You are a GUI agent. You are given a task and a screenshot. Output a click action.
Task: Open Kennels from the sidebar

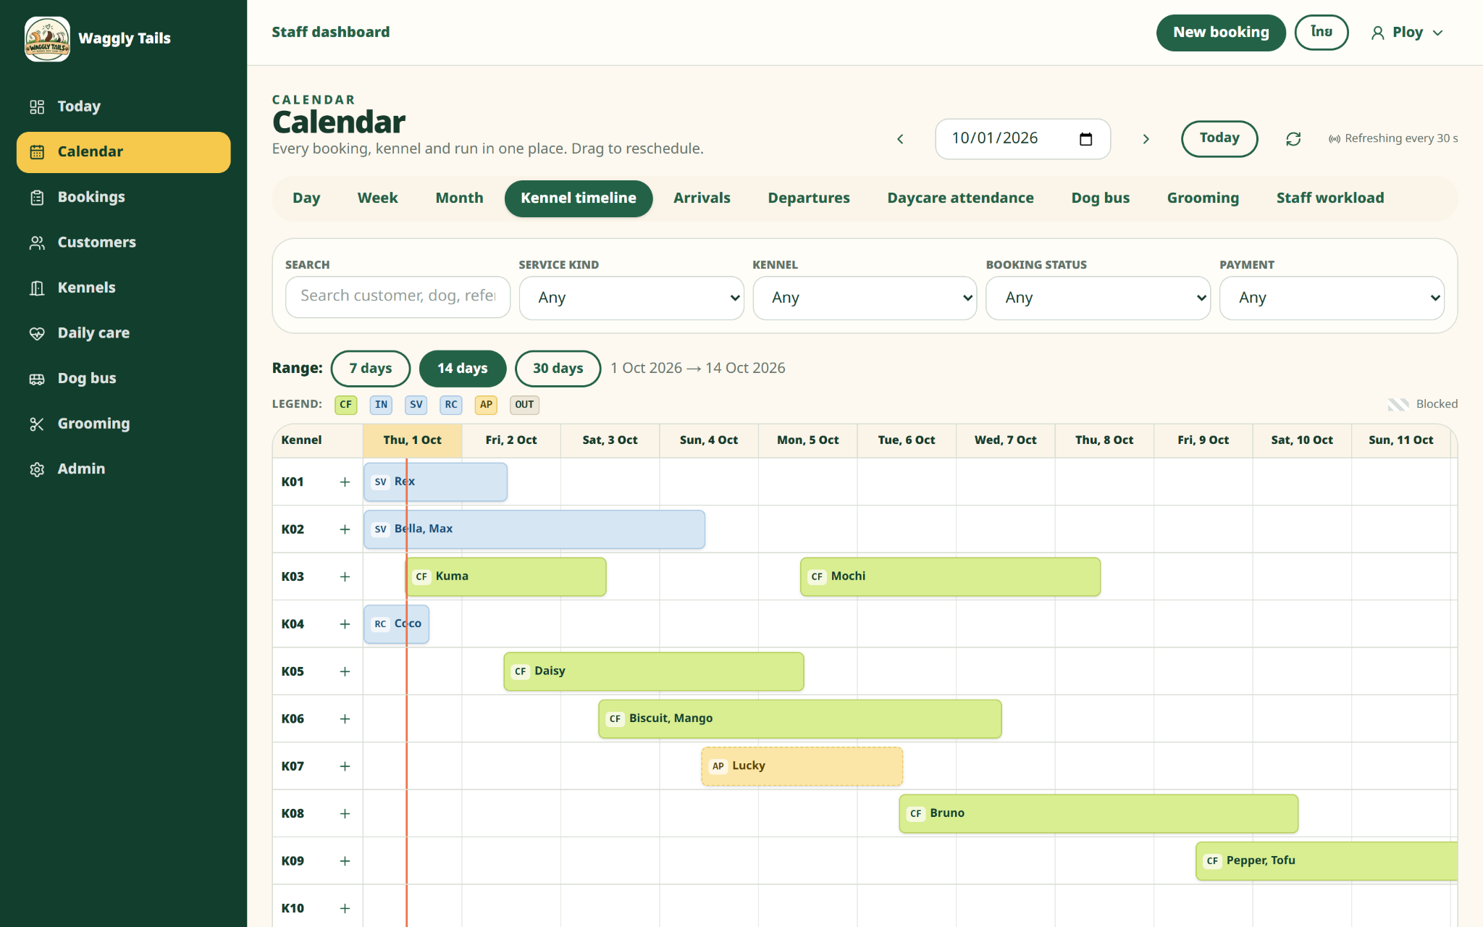click(123, 288)
